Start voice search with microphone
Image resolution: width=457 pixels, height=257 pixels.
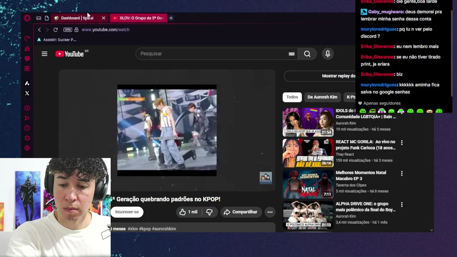(x=328, y=54)
